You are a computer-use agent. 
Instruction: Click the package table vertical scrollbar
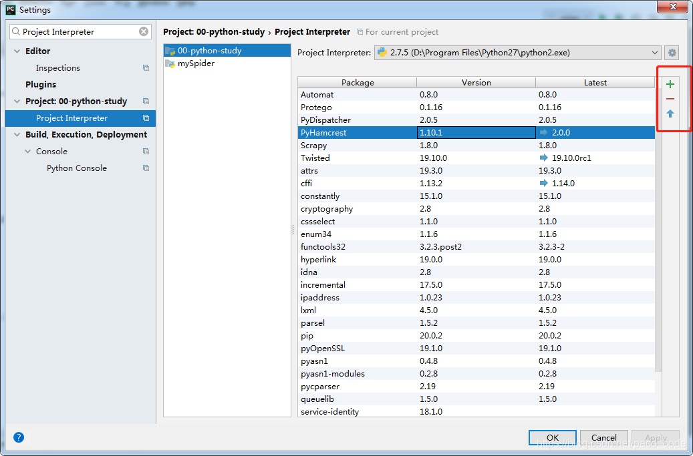658,230
